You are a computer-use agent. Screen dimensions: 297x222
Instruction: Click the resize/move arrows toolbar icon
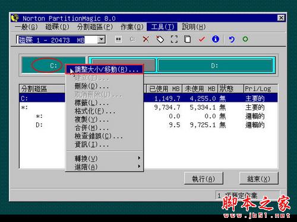[118, 39]
